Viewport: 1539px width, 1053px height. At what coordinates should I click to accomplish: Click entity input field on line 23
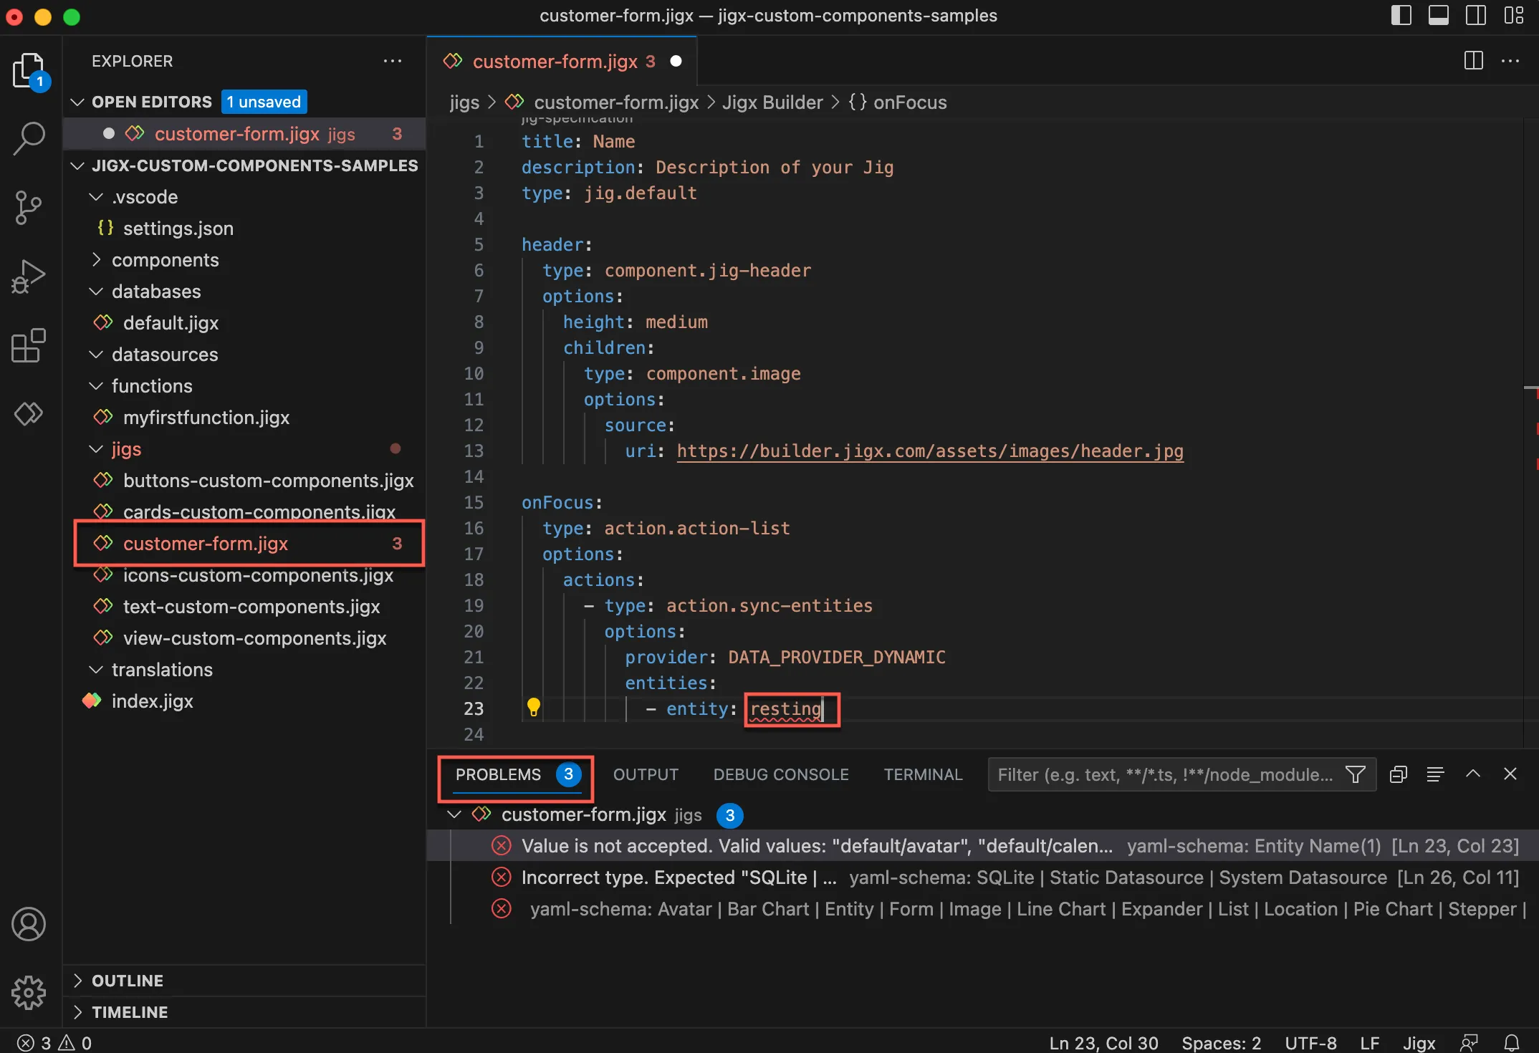point(786,707)
